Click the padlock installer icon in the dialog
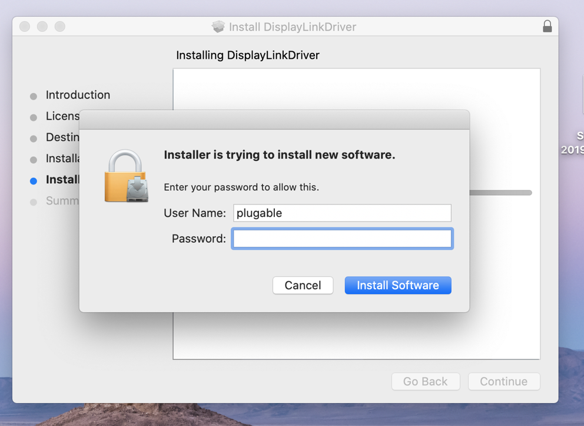 tap(126, 176)
